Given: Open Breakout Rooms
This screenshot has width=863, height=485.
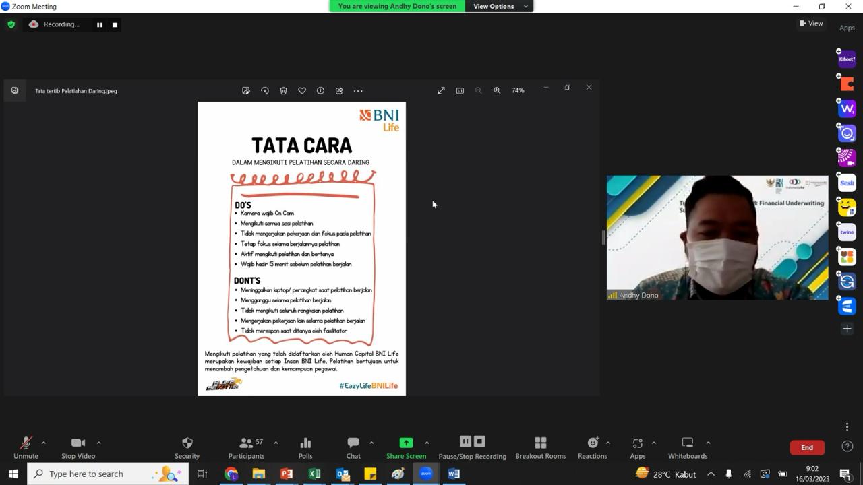Looking at the screenshot, I should pos(540,448).
